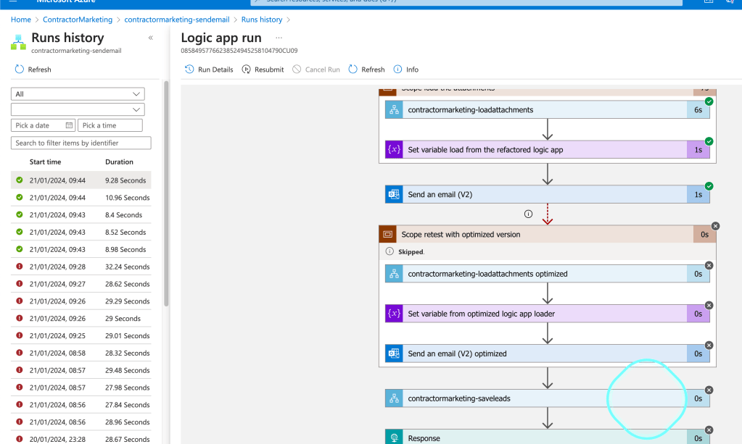Focus the Search to filter items by identifier box
The image size is (742, 444).
pyautogui.click(x=81, y=143)
